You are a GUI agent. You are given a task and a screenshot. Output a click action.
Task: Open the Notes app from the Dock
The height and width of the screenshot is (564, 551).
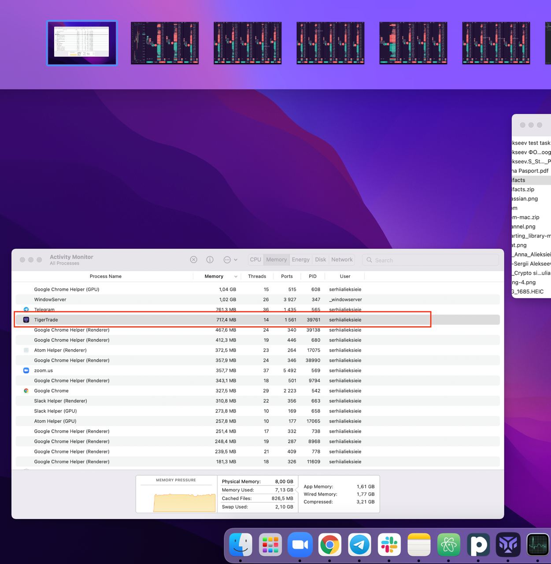(x=418, y=545)
